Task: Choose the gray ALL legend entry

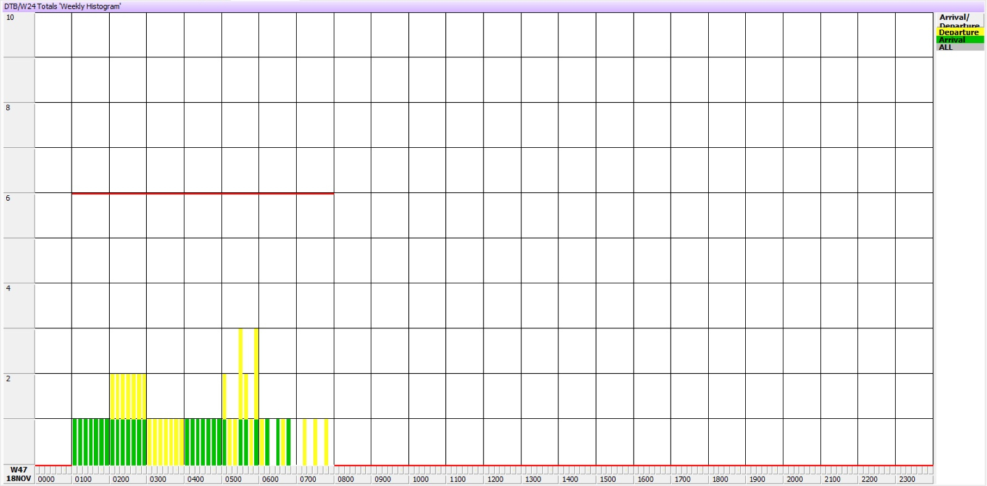Action: (x=959, y=47)
